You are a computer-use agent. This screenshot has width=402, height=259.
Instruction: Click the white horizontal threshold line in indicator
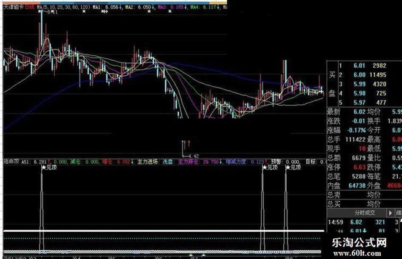pyautogui.click(x=164, y=231)
